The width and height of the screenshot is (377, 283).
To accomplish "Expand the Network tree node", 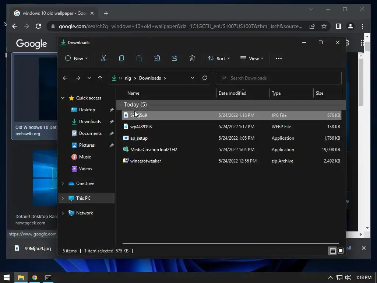I will [63, 213].
